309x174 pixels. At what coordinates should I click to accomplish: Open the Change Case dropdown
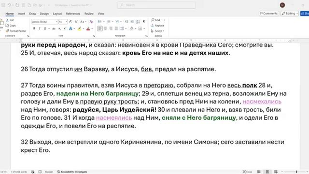[83, 22]
